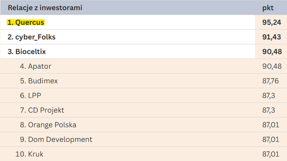
Task: Select the 3. Bioceltix row
Action: 144,52
